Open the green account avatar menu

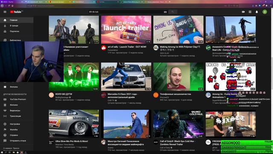[x=264, y=12]
